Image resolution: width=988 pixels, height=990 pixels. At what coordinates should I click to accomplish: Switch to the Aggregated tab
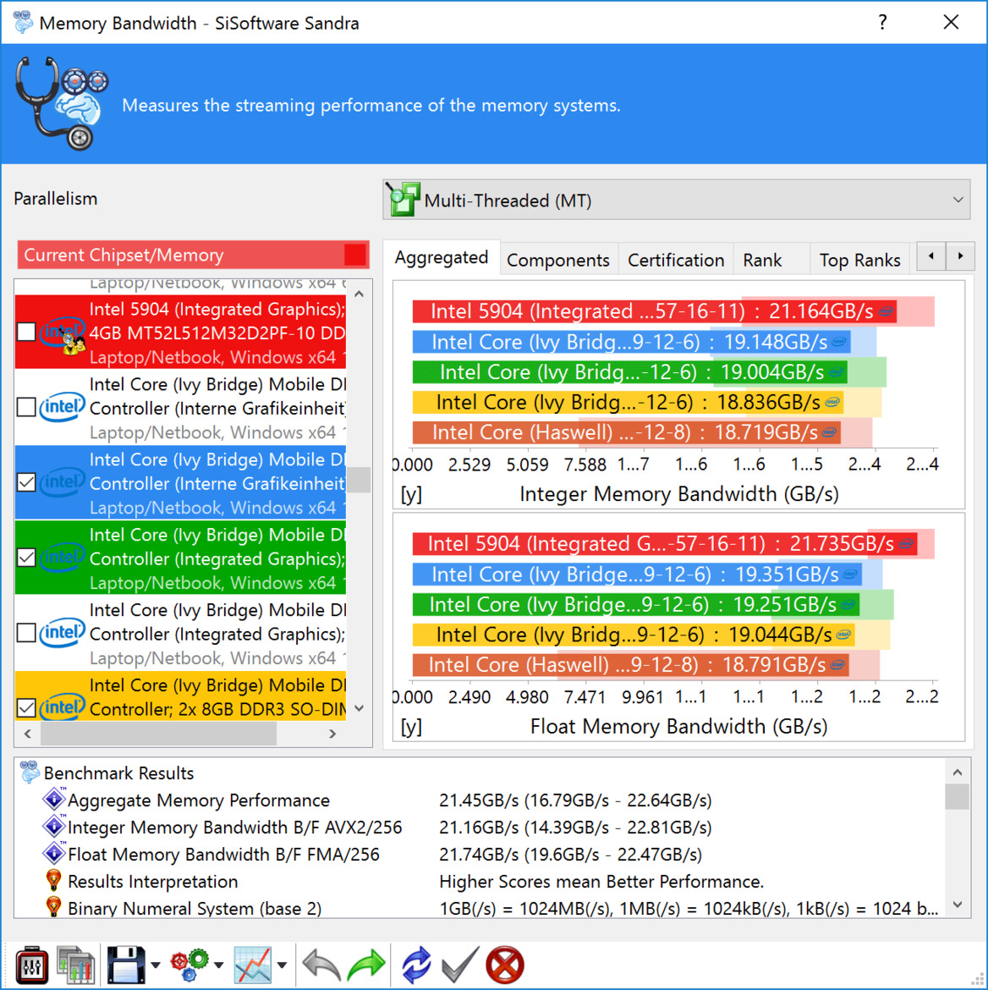tap(442, 257)
